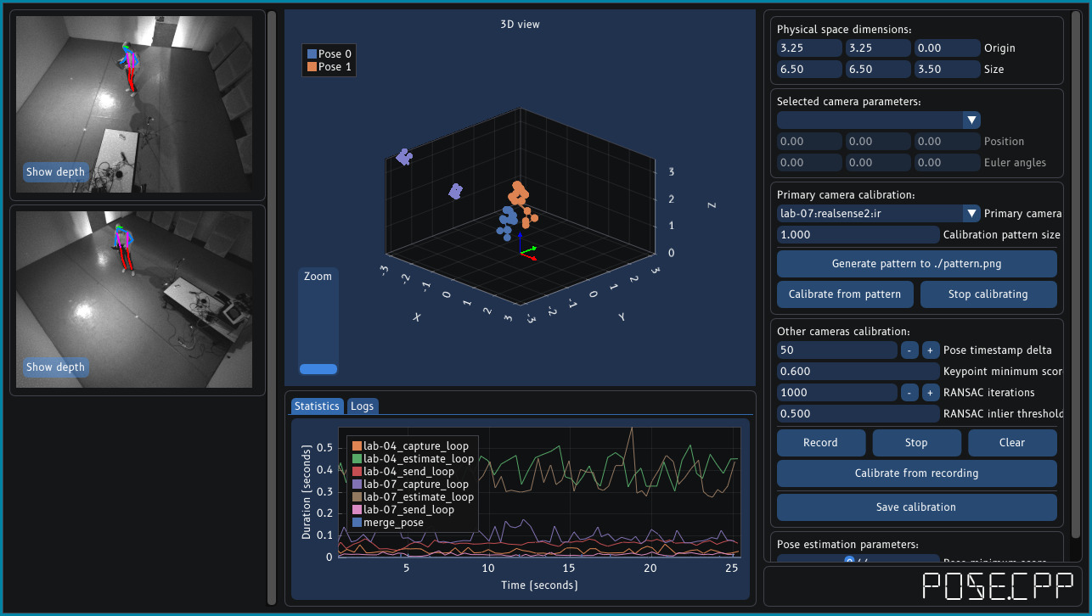Click the merge_pose legend entry
The height and width of the screenshot is (616, 1092).
(395, 522)
